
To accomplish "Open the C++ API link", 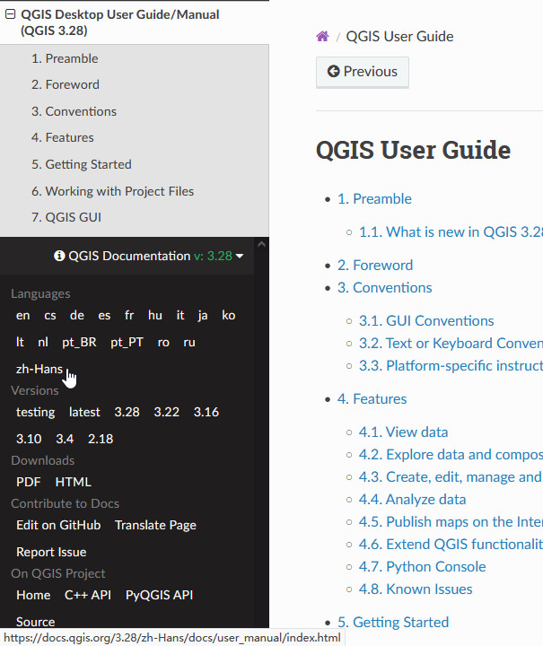I will (x=88, y=596).
